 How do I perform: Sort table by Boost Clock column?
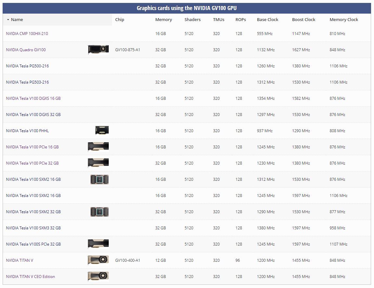point(304,20)
